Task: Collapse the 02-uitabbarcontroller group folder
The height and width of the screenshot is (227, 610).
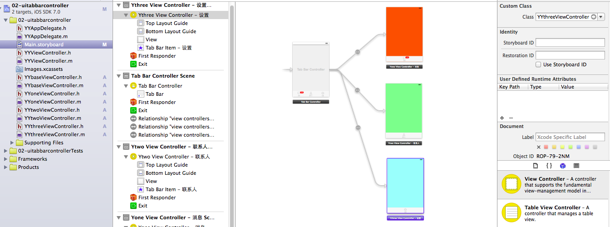Action: [6, 20]
